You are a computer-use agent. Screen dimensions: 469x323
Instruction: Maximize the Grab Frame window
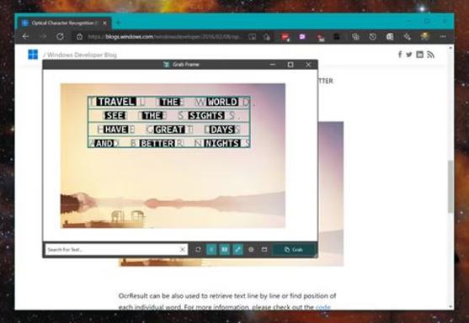(290, 65)
